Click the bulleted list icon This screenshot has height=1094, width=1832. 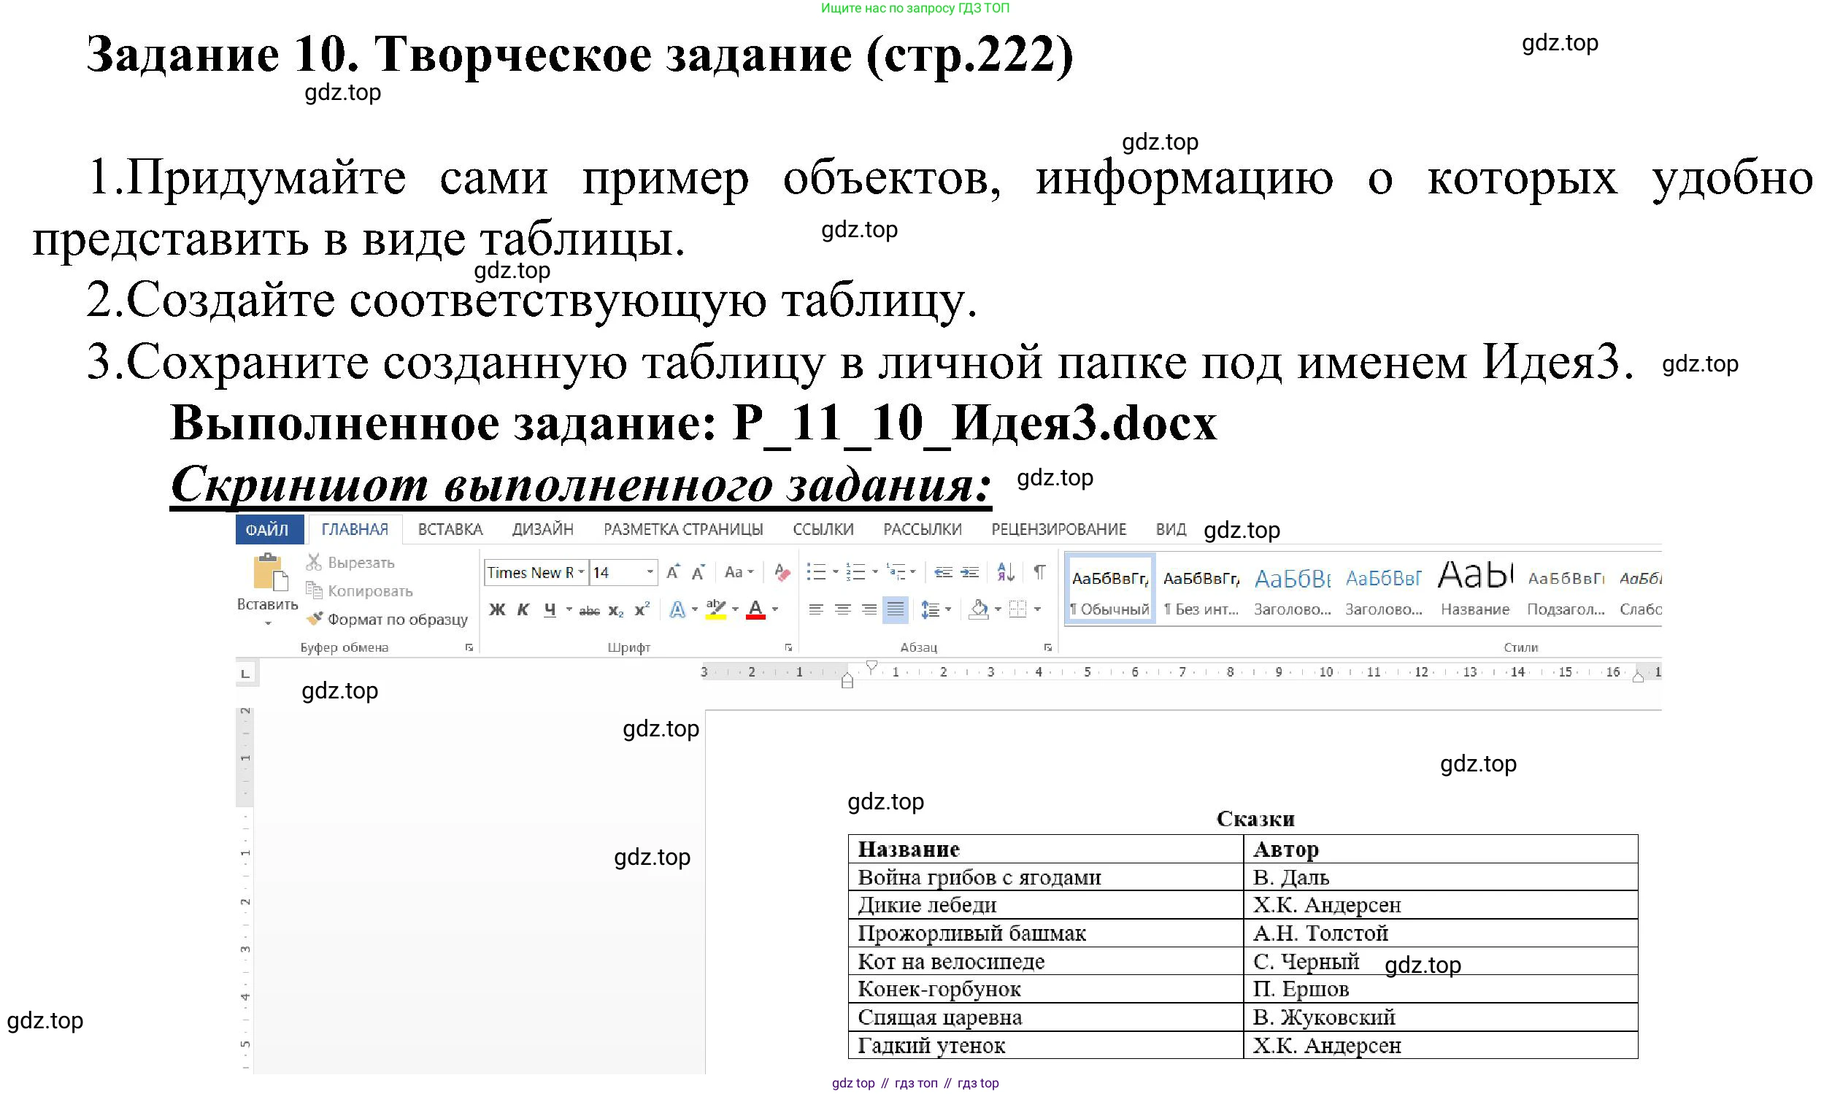coord(816,572)
